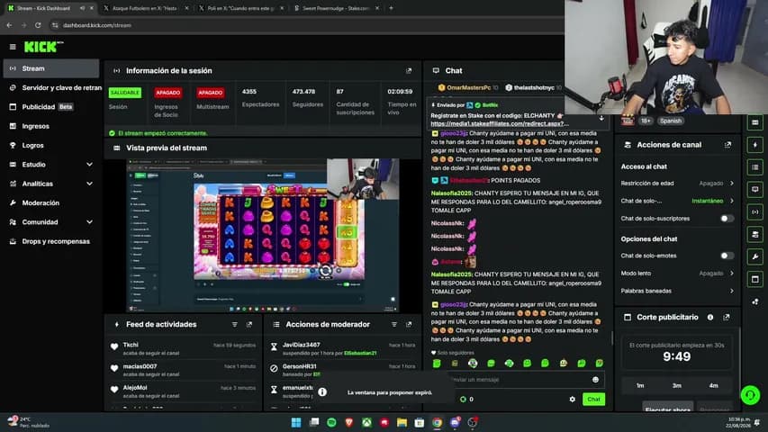This screenshot has height=432, width=768.
Task: Open Drops y recompensas
Action: pyautogui.click(x=51, y=241)
